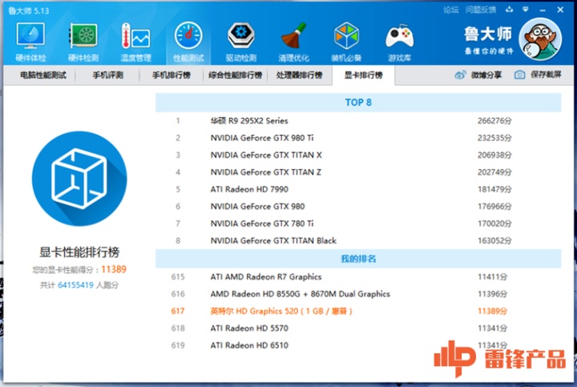Click the orange 11389分 in rank list
The height and width of the screenshot is (387, 577).
492,311
